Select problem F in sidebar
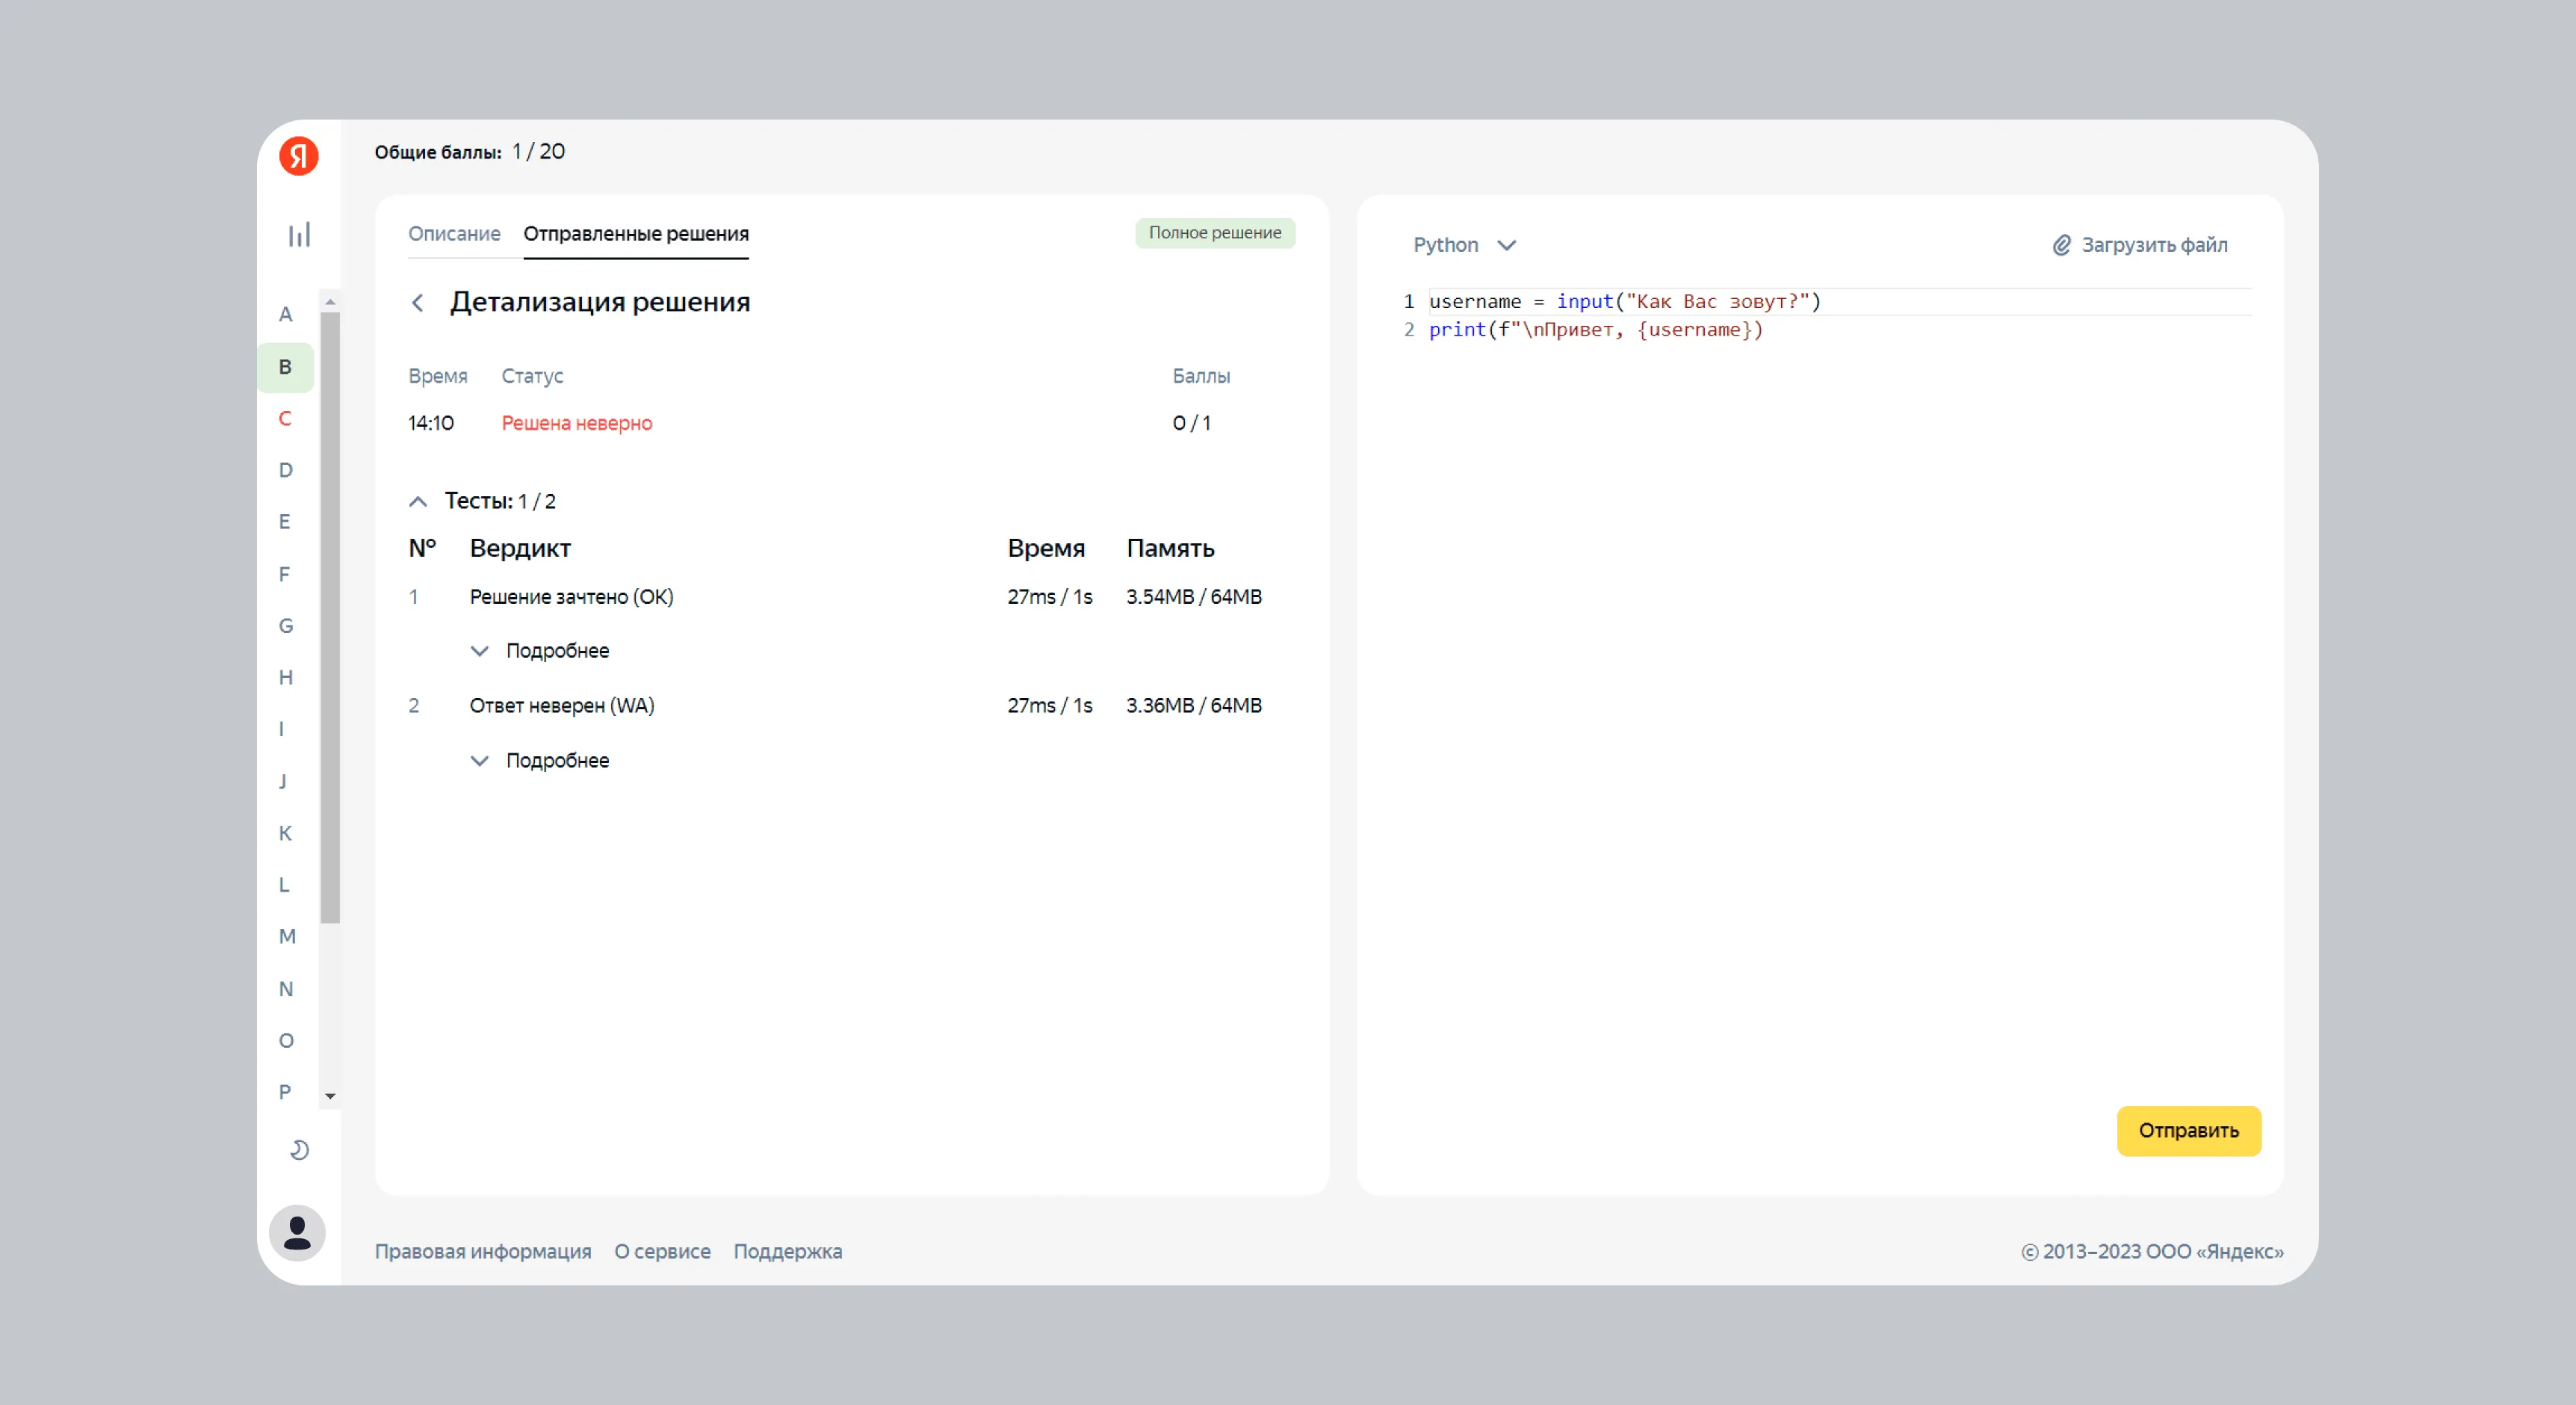Screen dimensions: 2576x1405 pyautogui.click(x=285, y=574)
